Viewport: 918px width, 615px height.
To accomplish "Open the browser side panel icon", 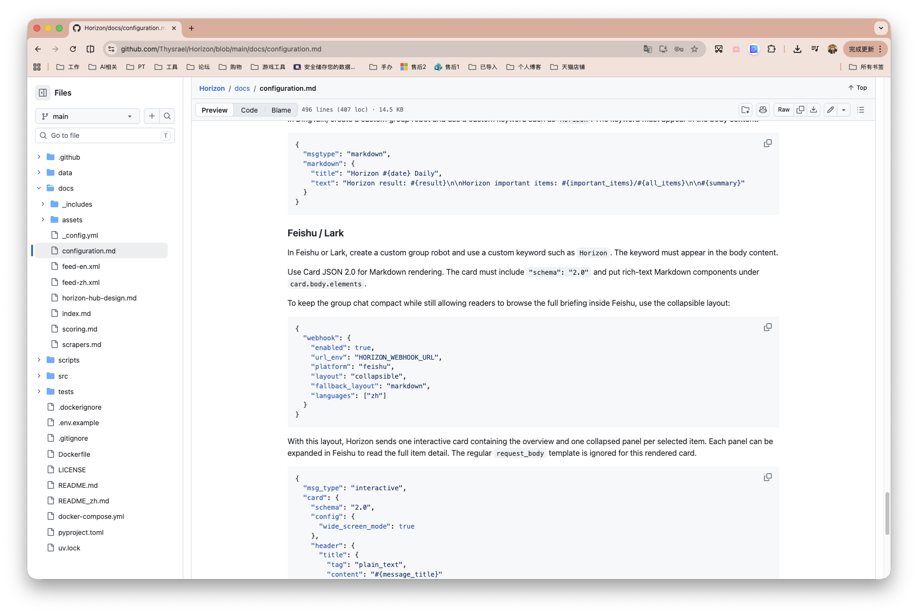I will (90, 49).
